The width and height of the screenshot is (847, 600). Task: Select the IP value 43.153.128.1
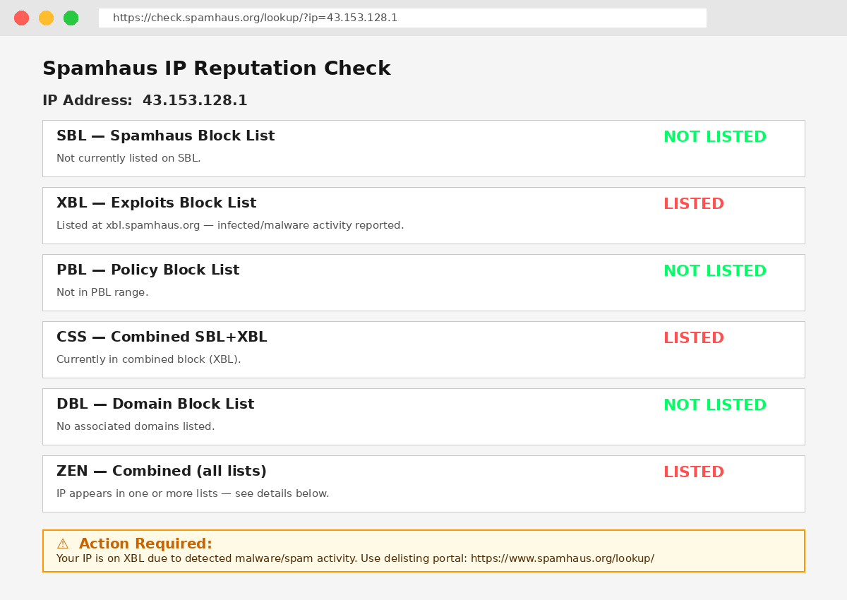pyautogui.click(x=195, y=100)
